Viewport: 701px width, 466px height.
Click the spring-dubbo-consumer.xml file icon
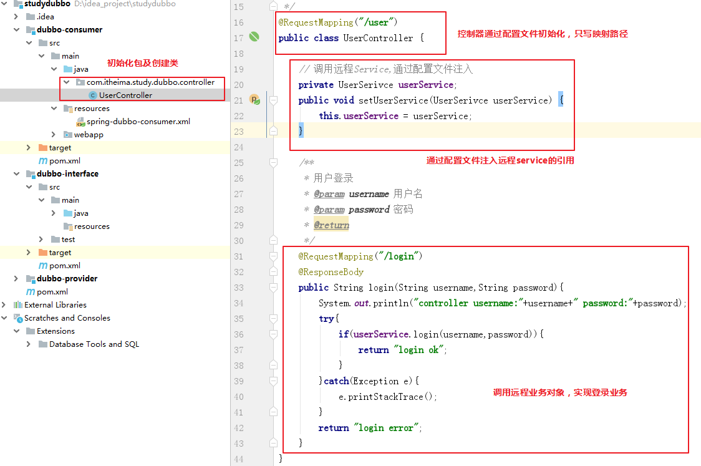pyautogui.click(x=80, y=122)
